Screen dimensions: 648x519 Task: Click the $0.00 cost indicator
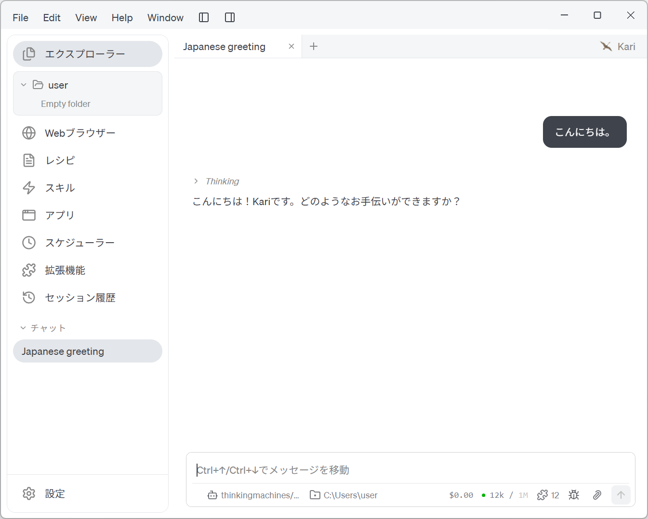click(461, 495)
